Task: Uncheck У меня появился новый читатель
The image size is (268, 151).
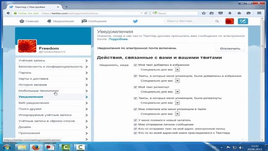Action: coord(135,120)
